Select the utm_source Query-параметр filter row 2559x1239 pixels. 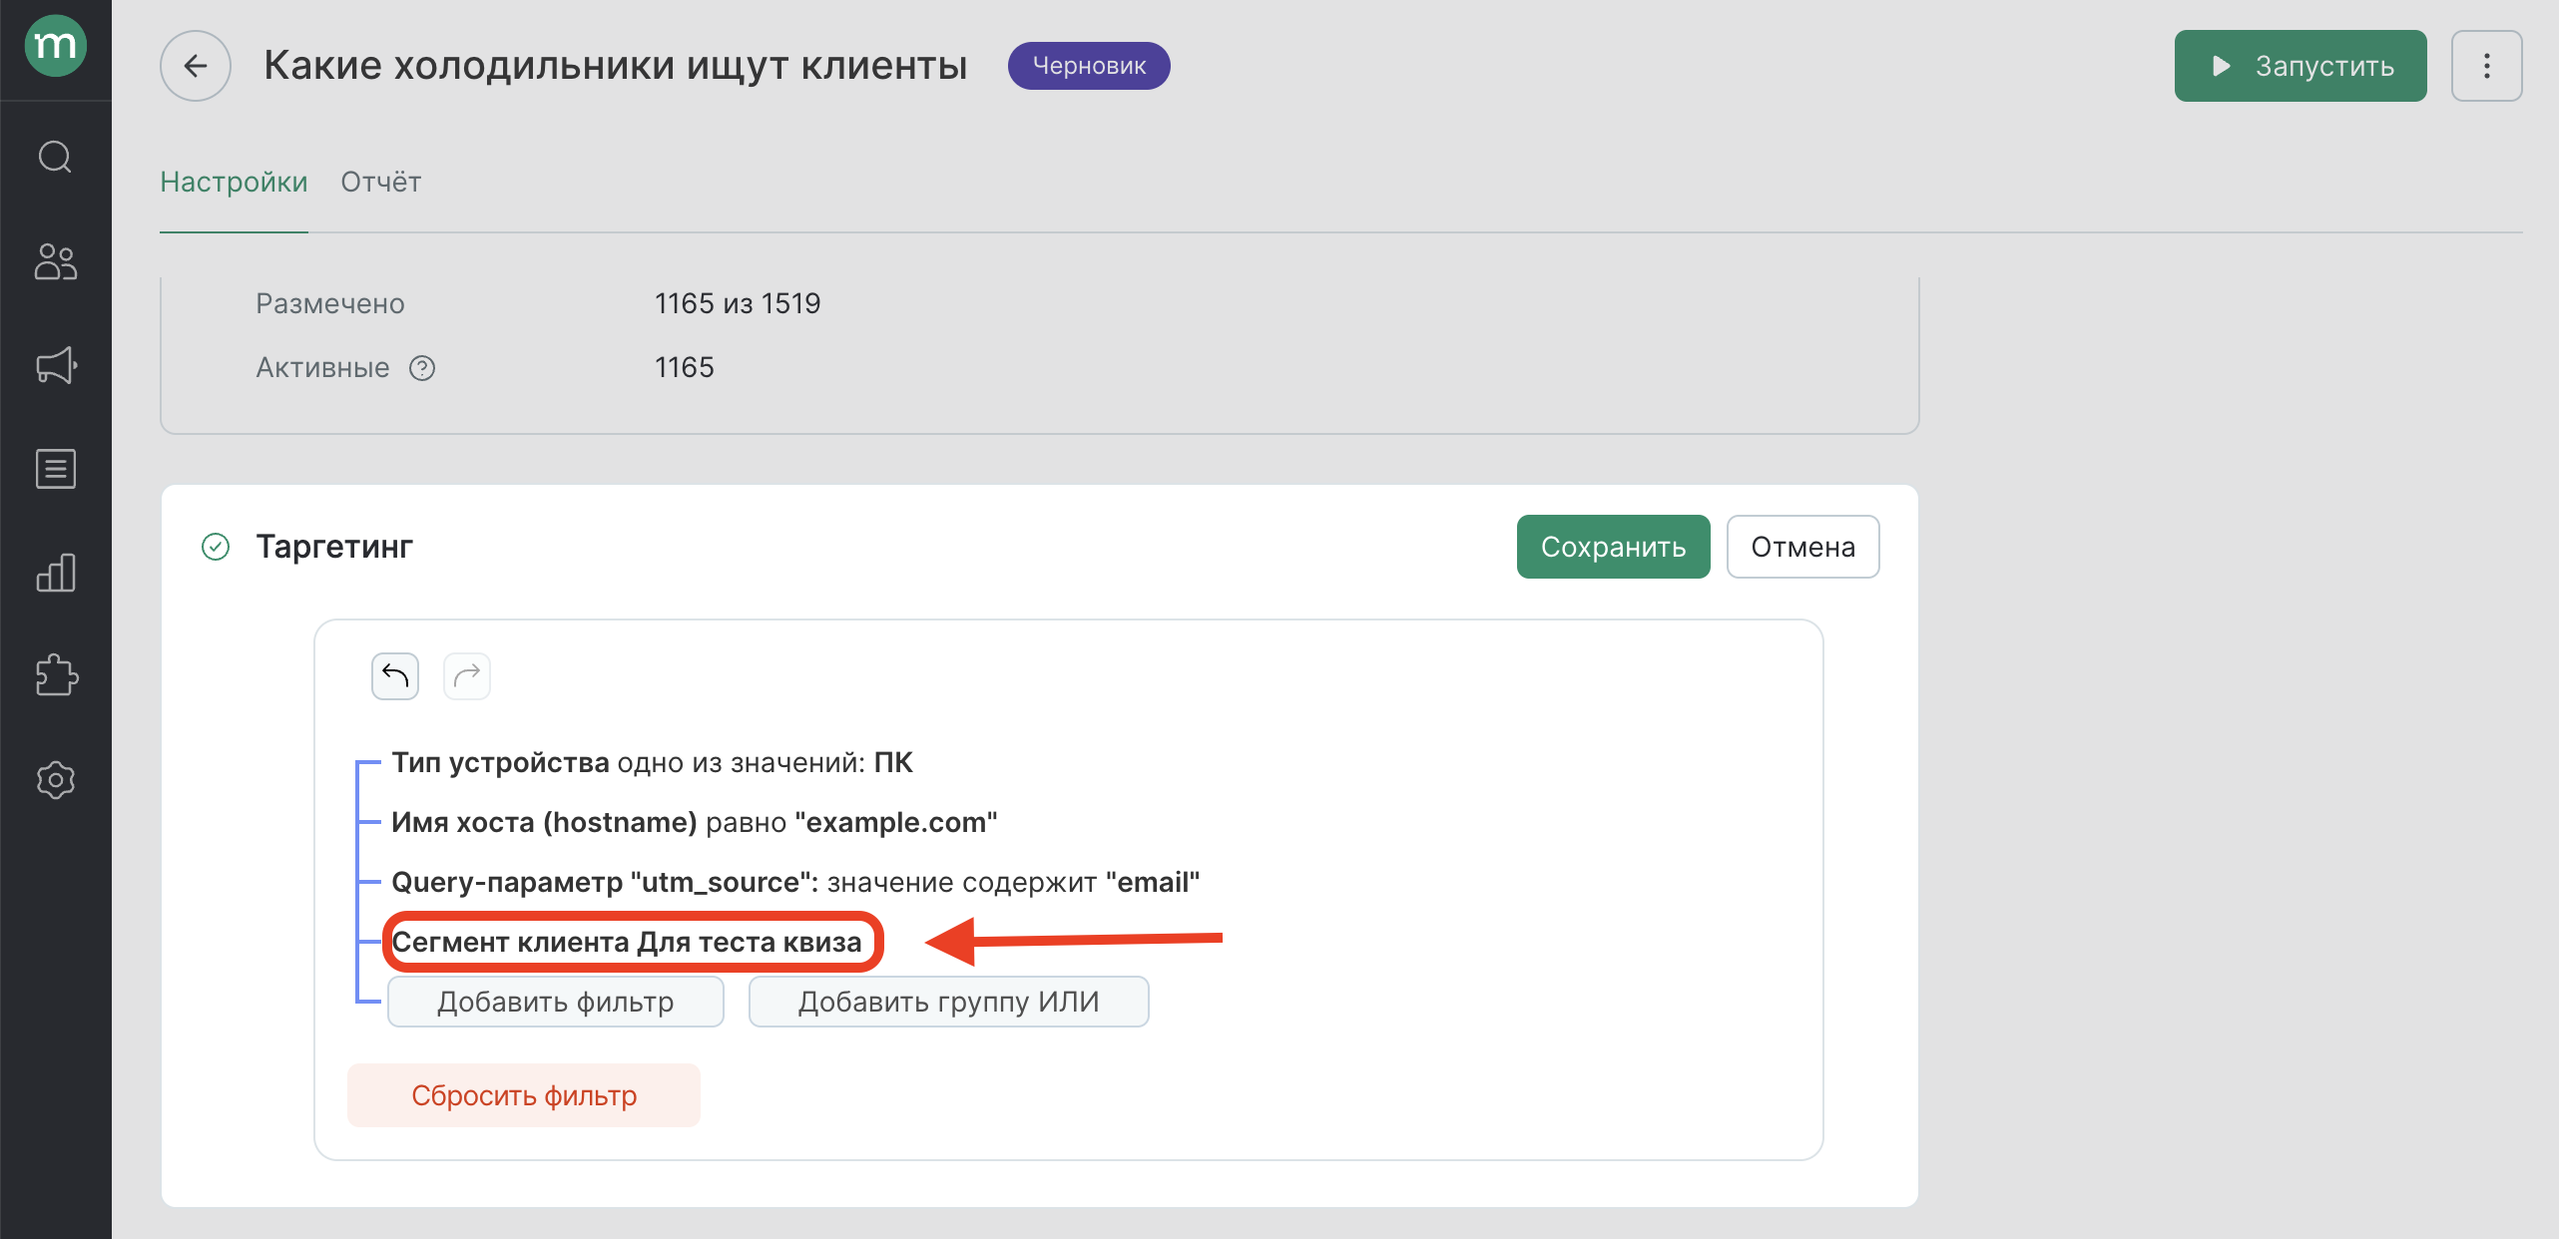tap(795, 882)
